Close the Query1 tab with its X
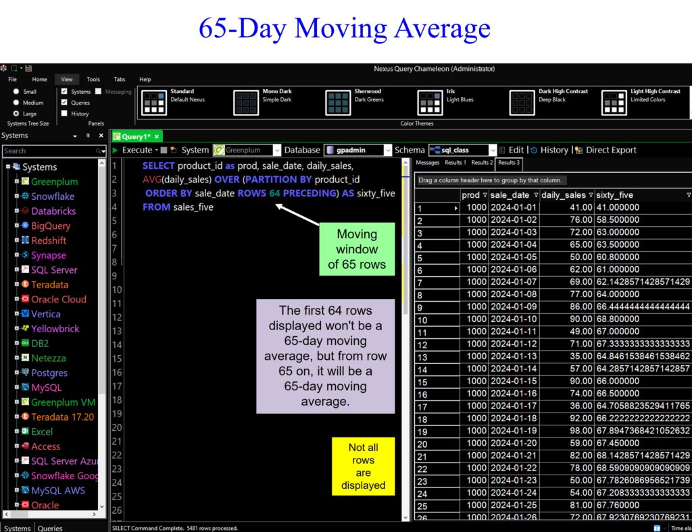Viewport: 692px width, 532px height. pos(157,137)
